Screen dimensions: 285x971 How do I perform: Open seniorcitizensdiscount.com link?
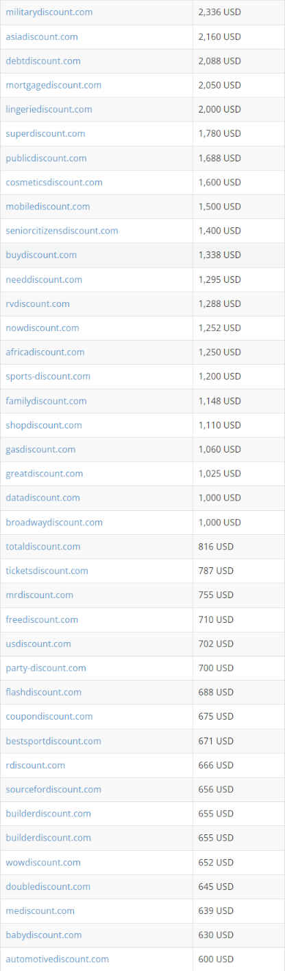62,231
